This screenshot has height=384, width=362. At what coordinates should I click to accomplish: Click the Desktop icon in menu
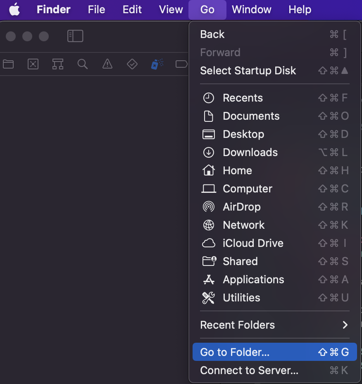click(209, 134)
